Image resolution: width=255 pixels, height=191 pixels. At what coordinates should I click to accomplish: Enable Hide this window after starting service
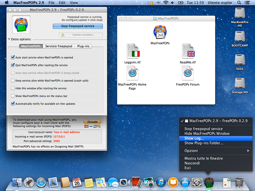point(13,88)
